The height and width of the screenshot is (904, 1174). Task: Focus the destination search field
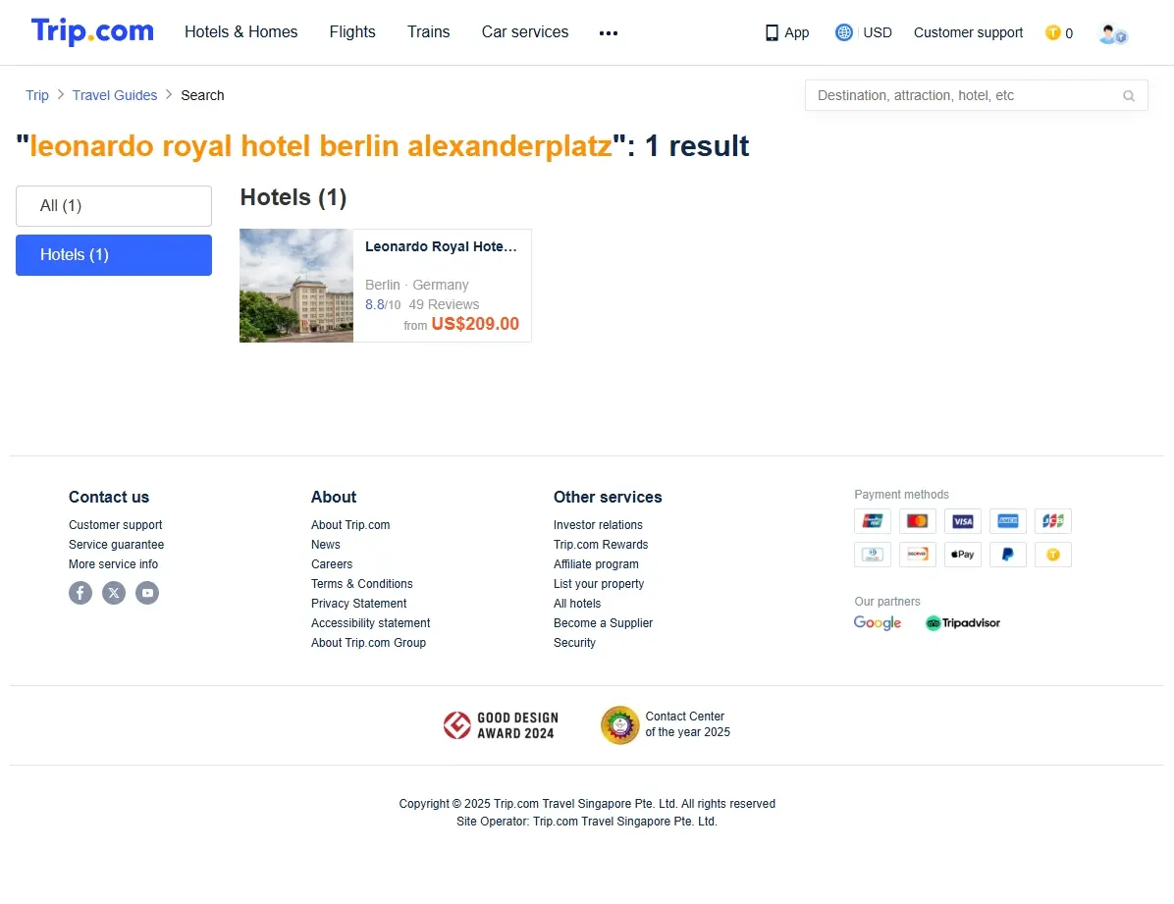(977, 96)
